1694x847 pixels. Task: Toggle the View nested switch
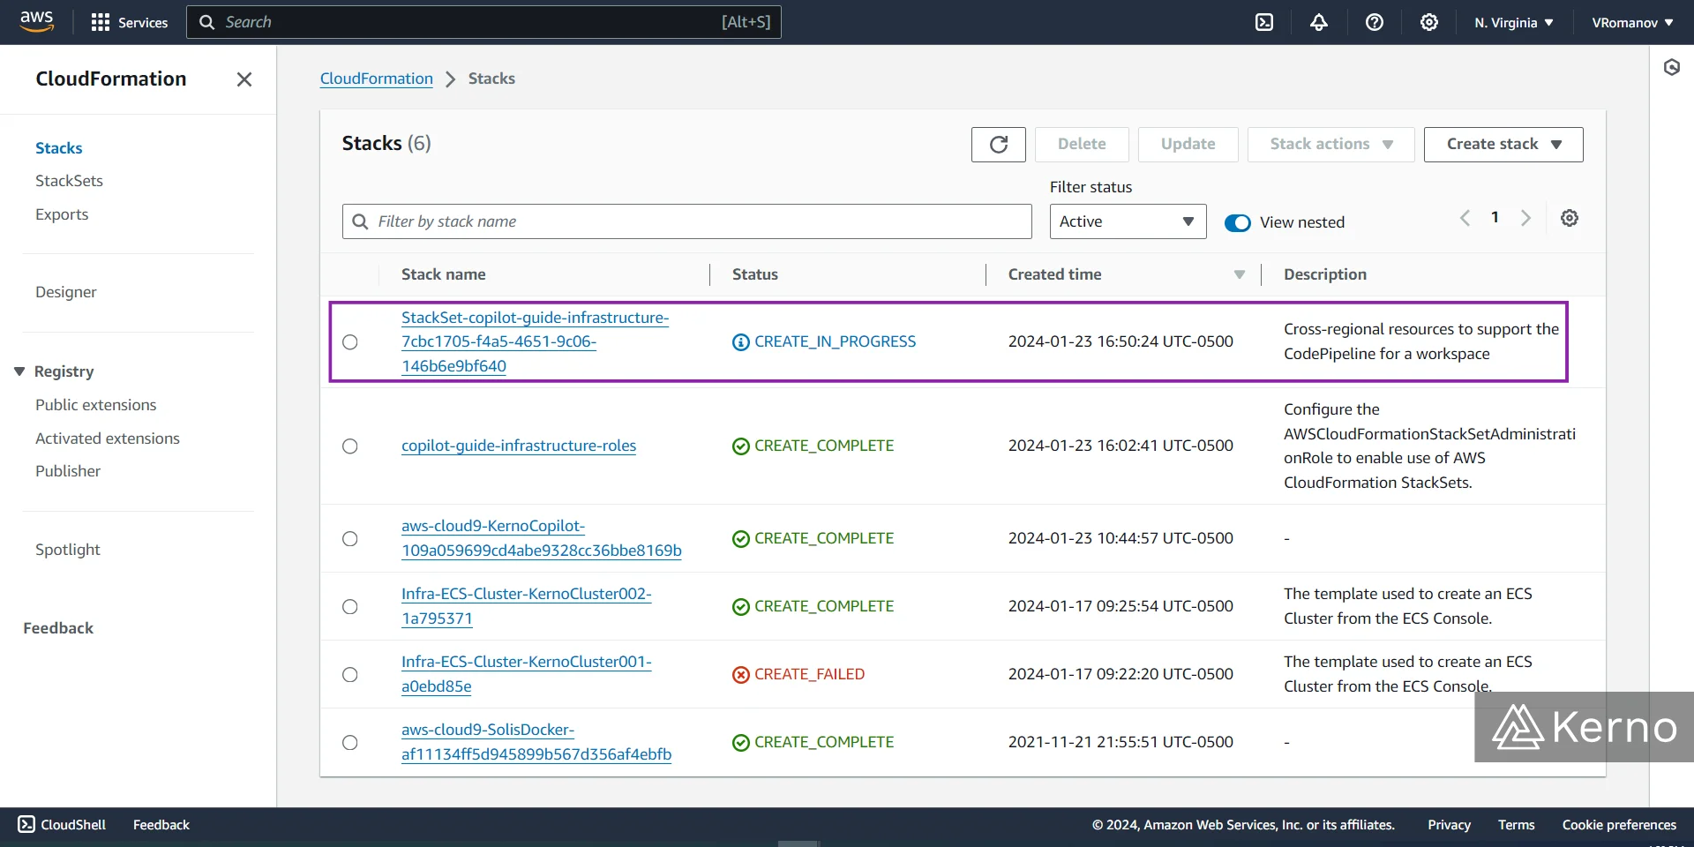pyautogui.click(x=1238, y=223)
